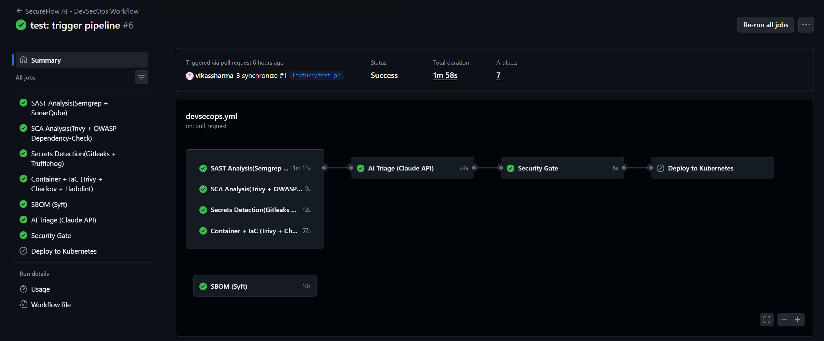Click green check icon of SAST sidebar job
Screen dimensions: 824x341
(x=23, y=103)
